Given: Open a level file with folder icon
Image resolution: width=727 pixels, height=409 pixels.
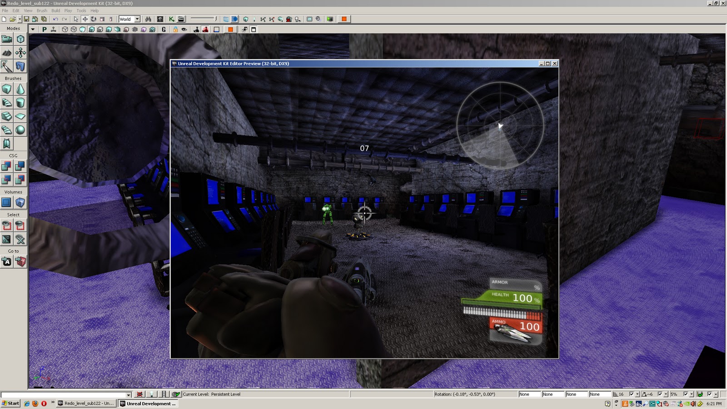Looking at the screenshot, I should [13, 19].
